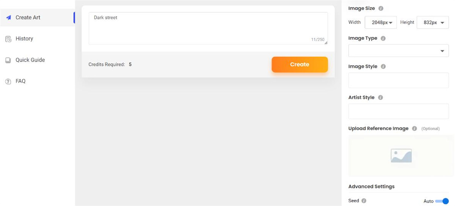Click the info icon beside Image Type
The height and width of the screenshot is (206, 455).
tap(383, 39)
